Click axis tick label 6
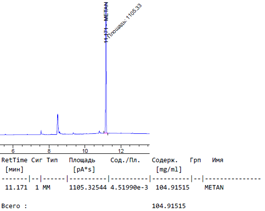The image size is (265, 211). (13, 151)
